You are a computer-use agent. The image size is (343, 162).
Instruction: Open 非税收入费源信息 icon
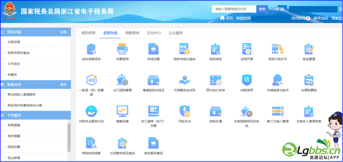(309, 111)
